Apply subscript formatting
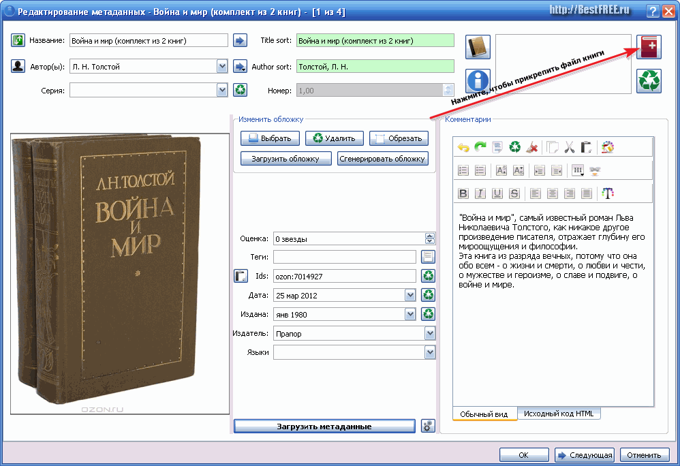The height and width of the screenshot is (466, 680). coord(519,170)
